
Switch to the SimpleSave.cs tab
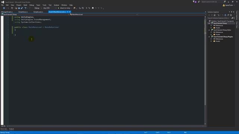point(23,12)
